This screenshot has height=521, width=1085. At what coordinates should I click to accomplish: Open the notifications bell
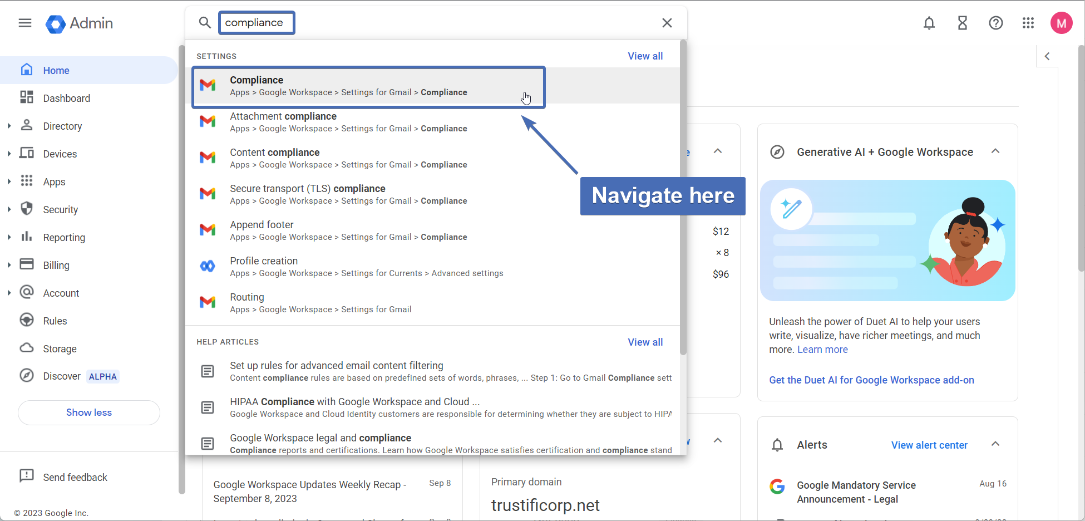coord(929,23)
